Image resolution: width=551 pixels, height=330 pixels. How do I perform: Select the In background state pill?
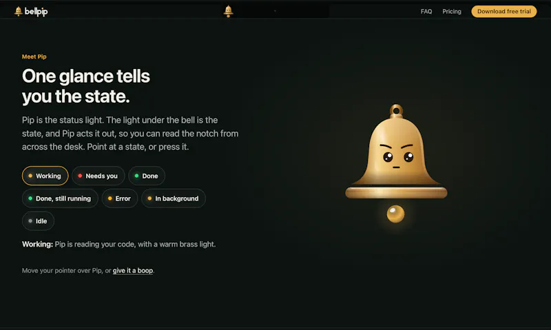coord(174,198)
